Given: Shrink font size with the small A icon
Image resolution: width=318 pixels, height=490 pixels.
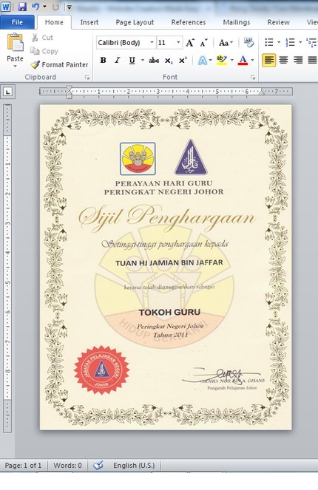Looking at the screenshot, I should pos(203,43).
